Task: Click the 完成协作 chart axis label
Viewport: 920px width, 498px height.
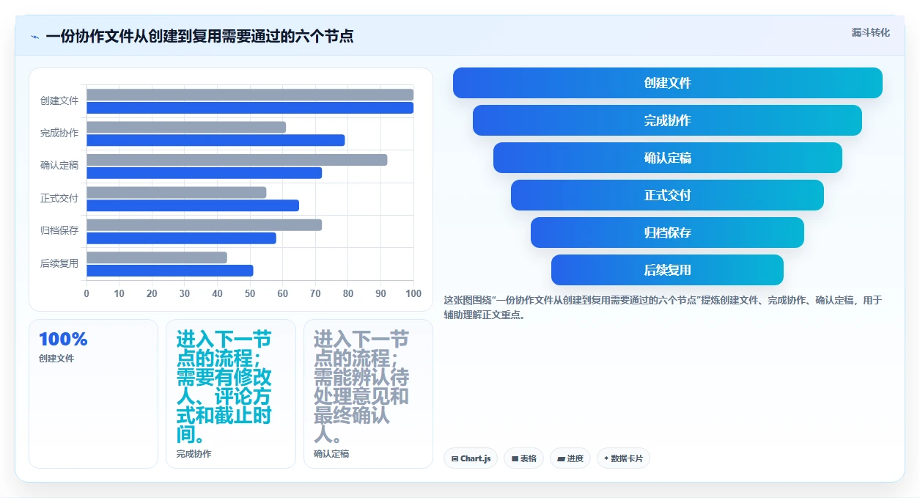Action: (59, 133)
